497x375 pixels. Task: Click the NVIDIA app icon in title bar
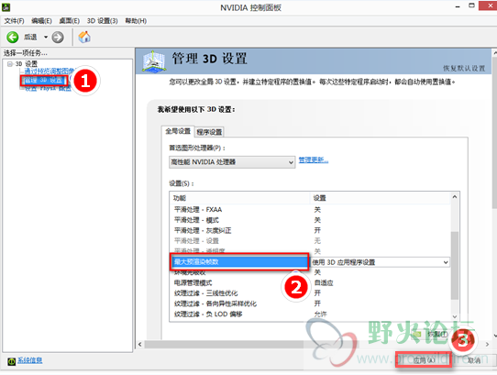[6, 7]
